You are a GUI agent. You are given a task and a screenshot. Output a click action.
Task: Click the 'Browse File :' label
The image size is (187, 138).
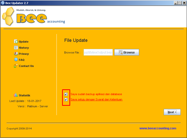coord(72,53)
